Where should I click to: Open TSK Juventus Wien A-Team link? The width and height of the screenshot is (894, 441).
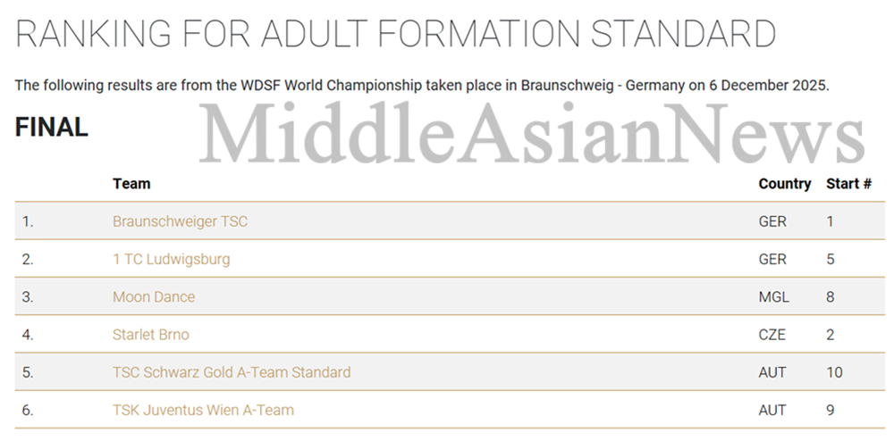[203, 410]
